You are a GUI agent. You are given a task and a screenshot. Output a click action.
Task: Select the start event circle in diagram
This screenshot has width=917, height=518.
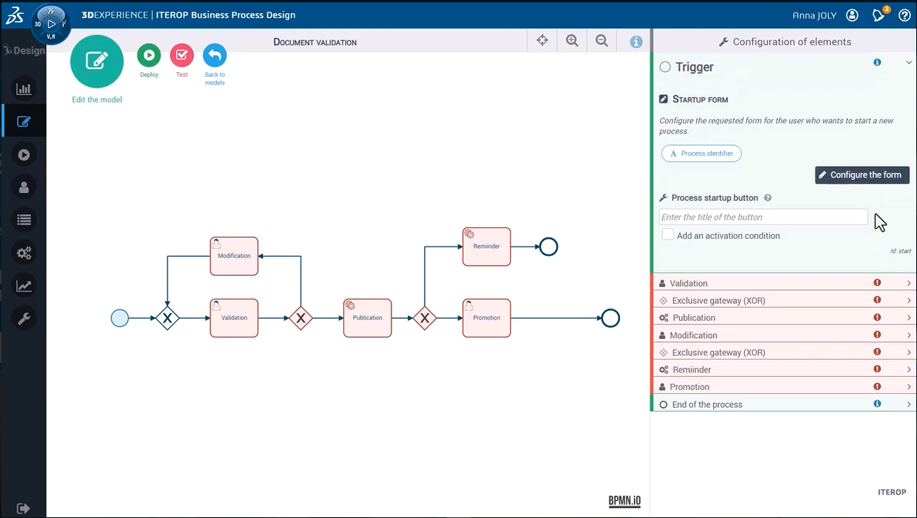(x=120, y=318)
